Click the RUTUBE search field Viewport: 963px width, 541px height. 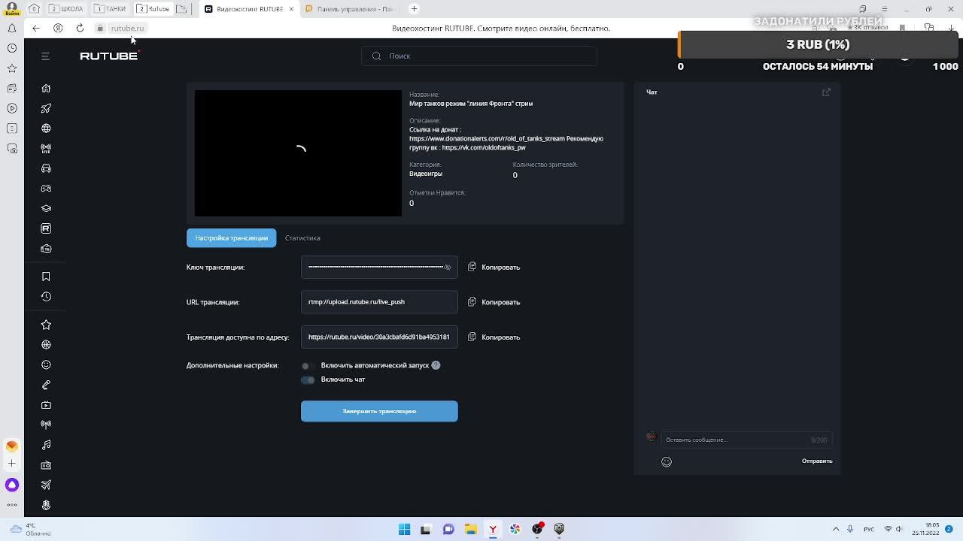[479, 56]
